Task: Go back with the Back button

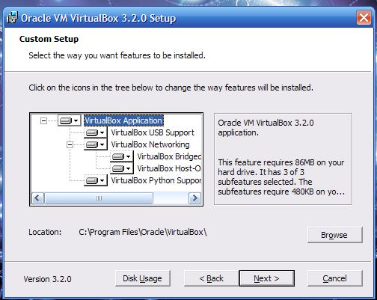Action: point(211,278)
